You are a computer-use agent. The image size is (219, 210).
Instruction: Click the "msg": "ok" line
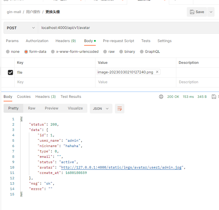point(41,184)
